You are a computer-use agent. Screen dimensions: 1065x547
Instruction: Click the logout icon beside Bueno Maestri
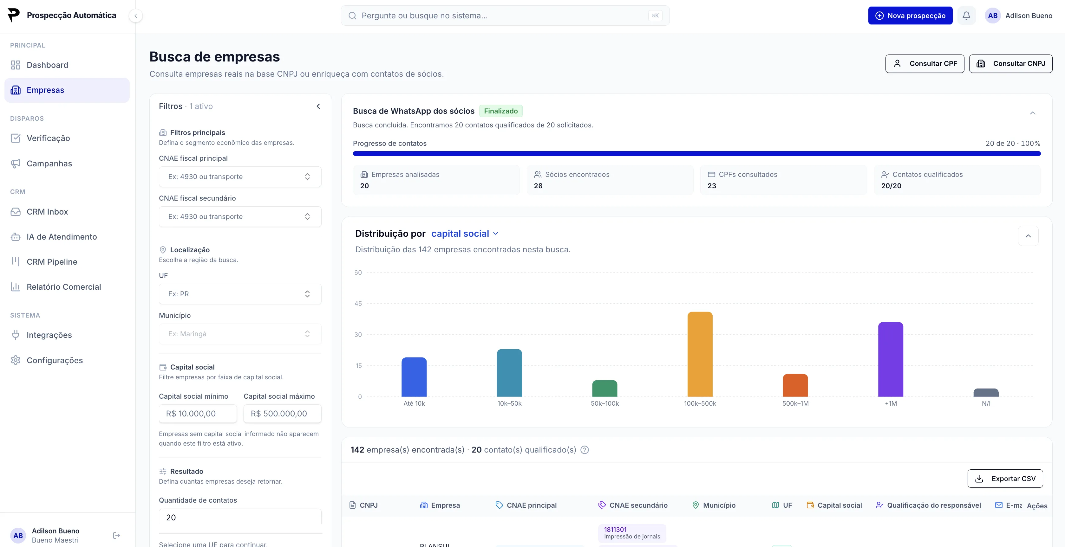click(117, 535)
